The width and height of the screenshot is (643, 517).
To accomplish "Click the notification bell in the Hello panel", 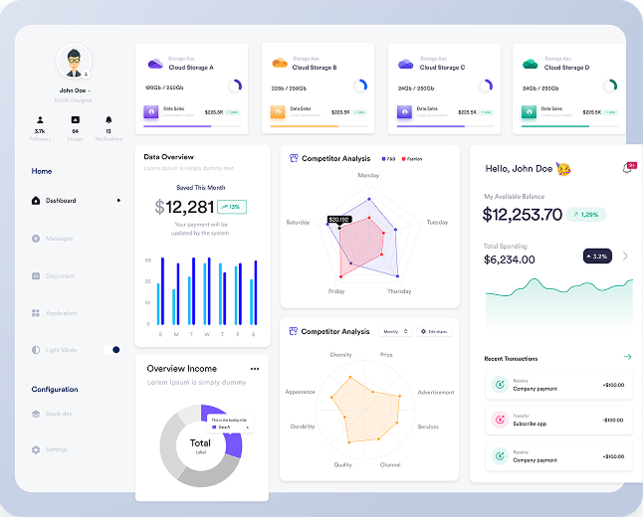I will [x=628, y=168].
